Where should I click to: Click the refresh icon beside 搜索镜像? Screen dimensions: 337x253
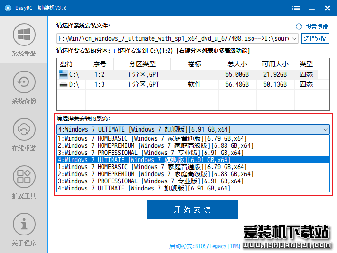(299, 27)
